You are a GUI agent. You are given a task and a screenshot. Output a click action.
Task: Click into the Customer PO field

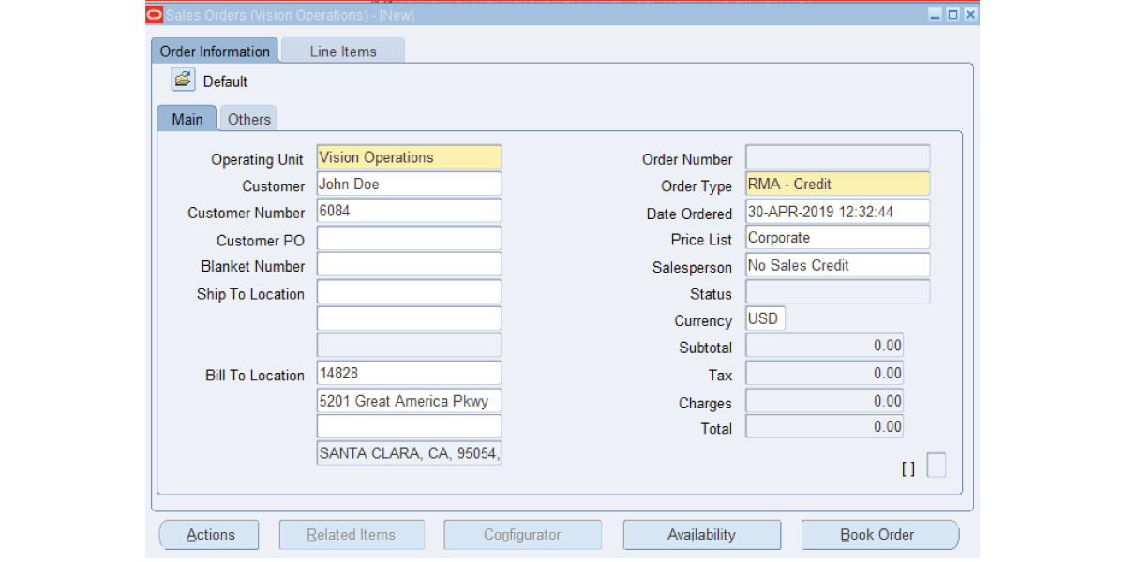pos(409,239)
